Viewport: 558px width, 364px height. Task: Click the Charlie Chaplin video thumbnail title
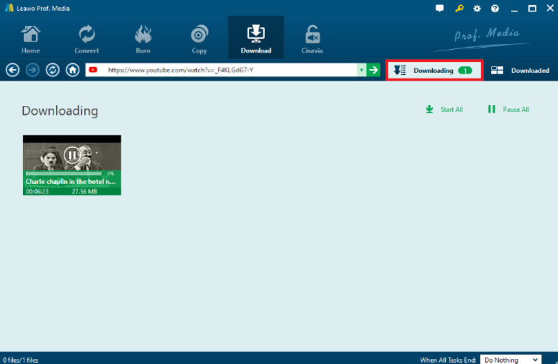[70, 181]
